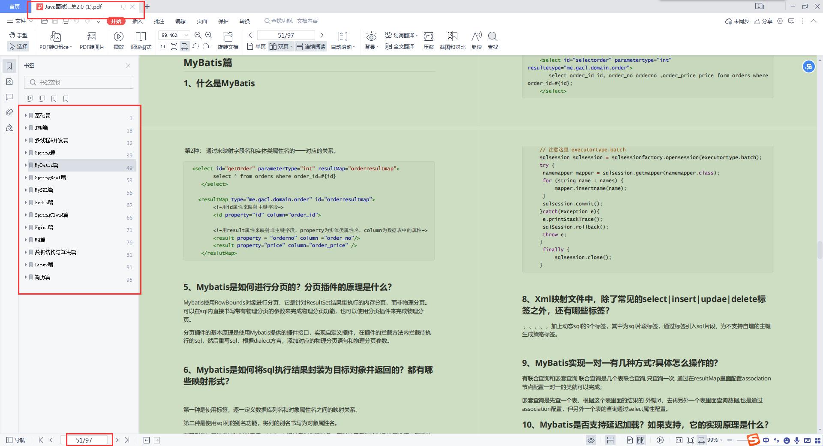Viewport: 823px width, 446px height.
Task: Go to next page in ribbon
Action: click(322, 35)
